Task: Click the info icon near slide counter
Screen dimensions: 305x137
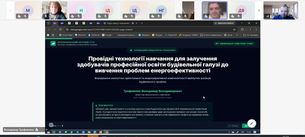Action: tap(51, 125)
